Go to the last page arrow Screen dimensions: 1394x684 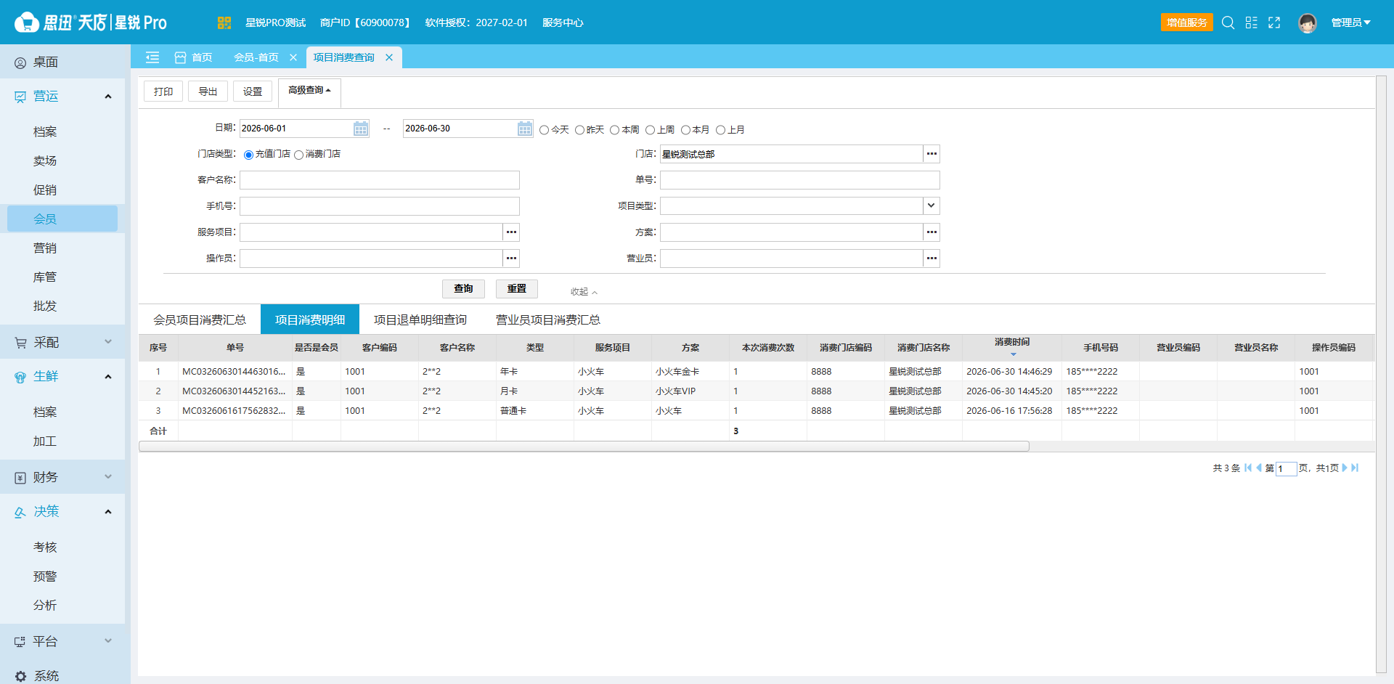[x=1355, y=468]
